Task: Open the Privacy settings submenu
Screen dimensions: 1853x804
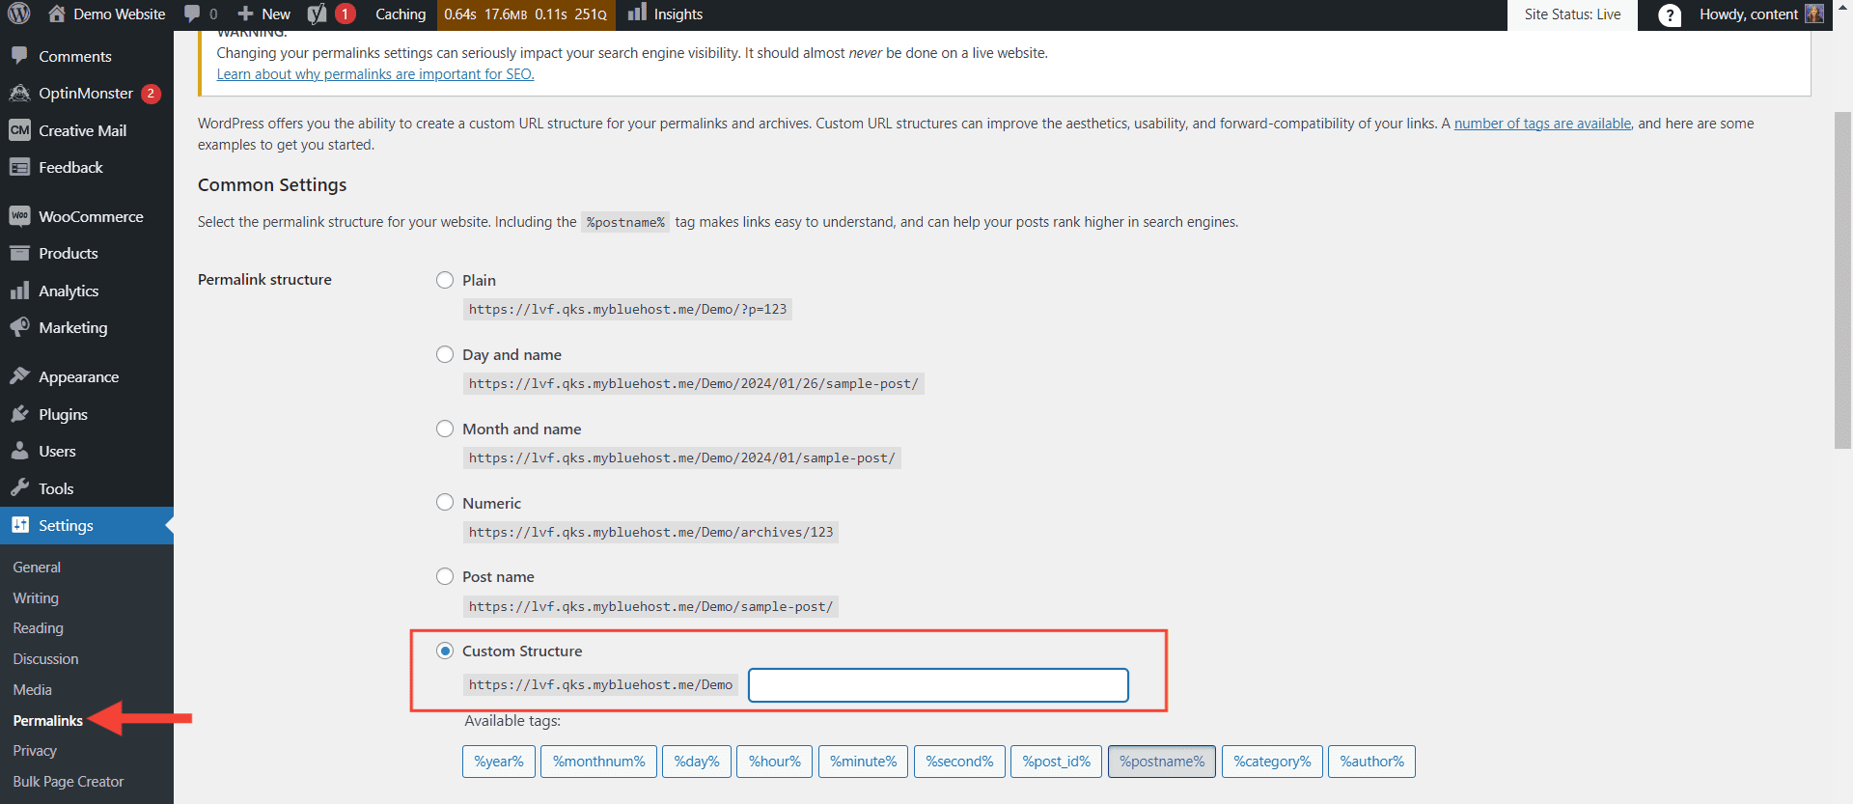Action: [35, 750]
